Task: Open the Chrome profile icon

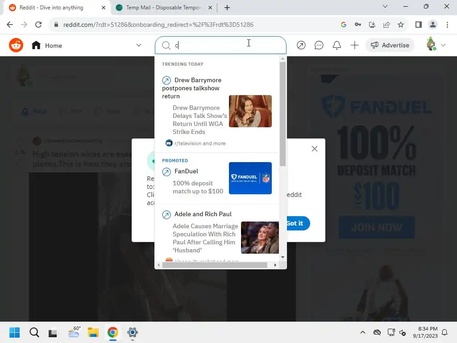Action: pyautogui.click(x=433, y=25)
